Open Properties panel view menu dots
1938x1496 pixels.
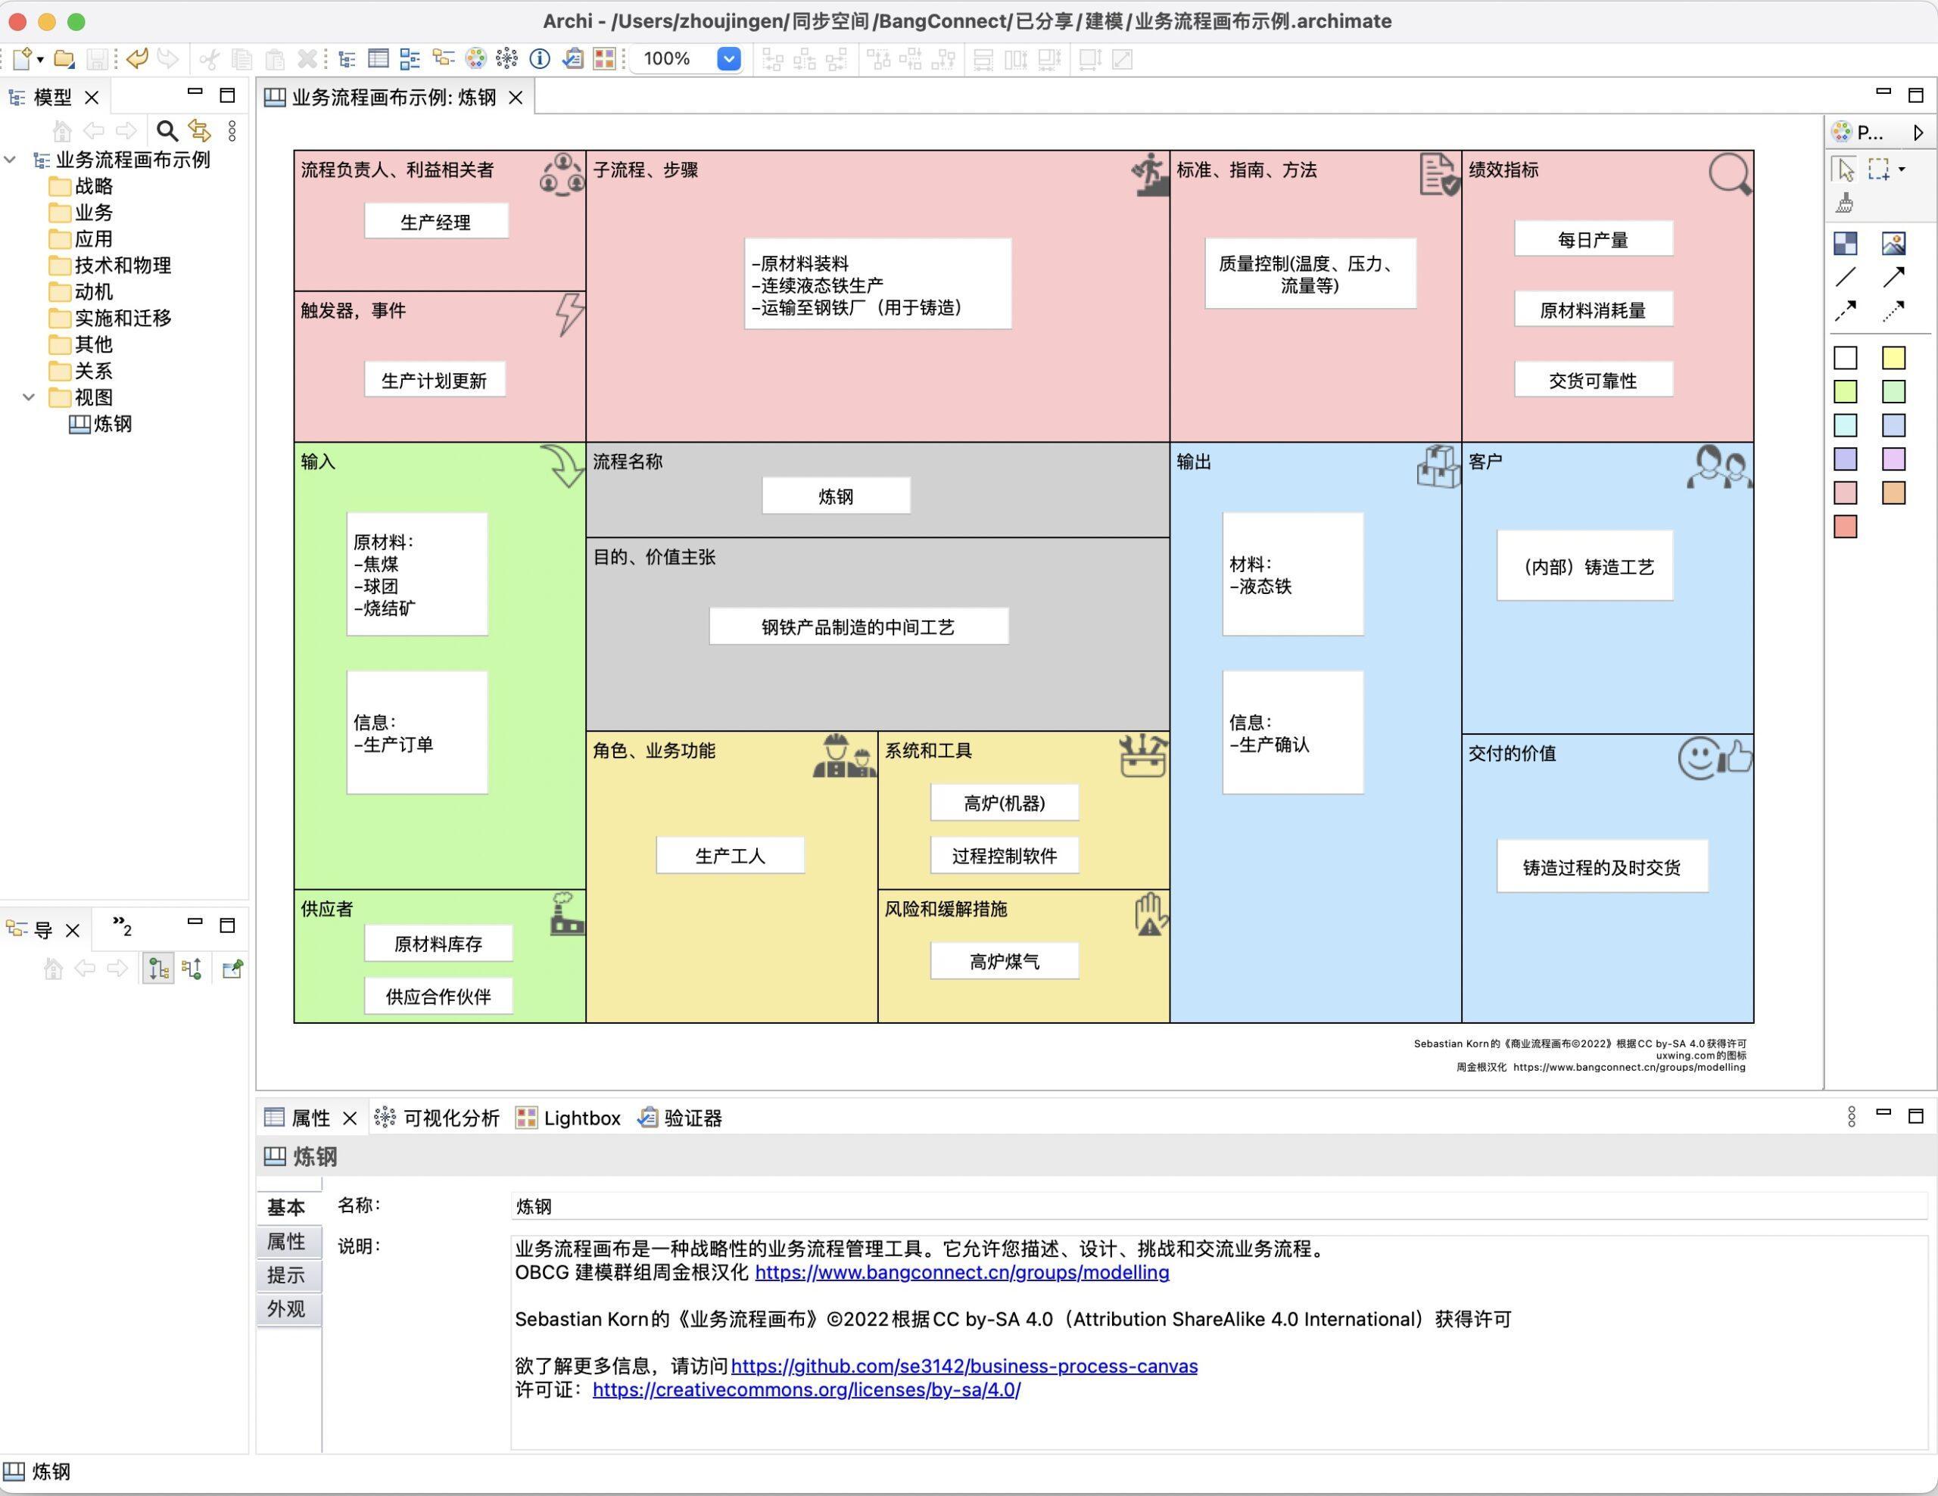tap(1852, 1116)
